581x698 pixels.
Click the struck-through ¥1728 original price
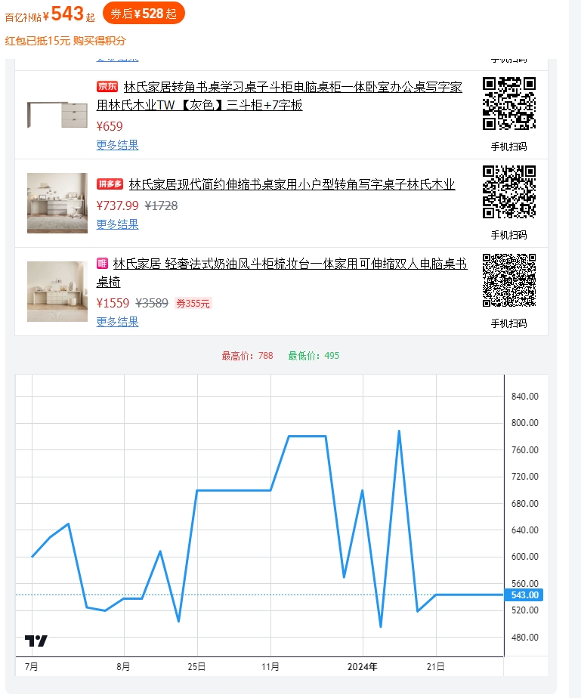pyautogui.click(x=161, y=205)
